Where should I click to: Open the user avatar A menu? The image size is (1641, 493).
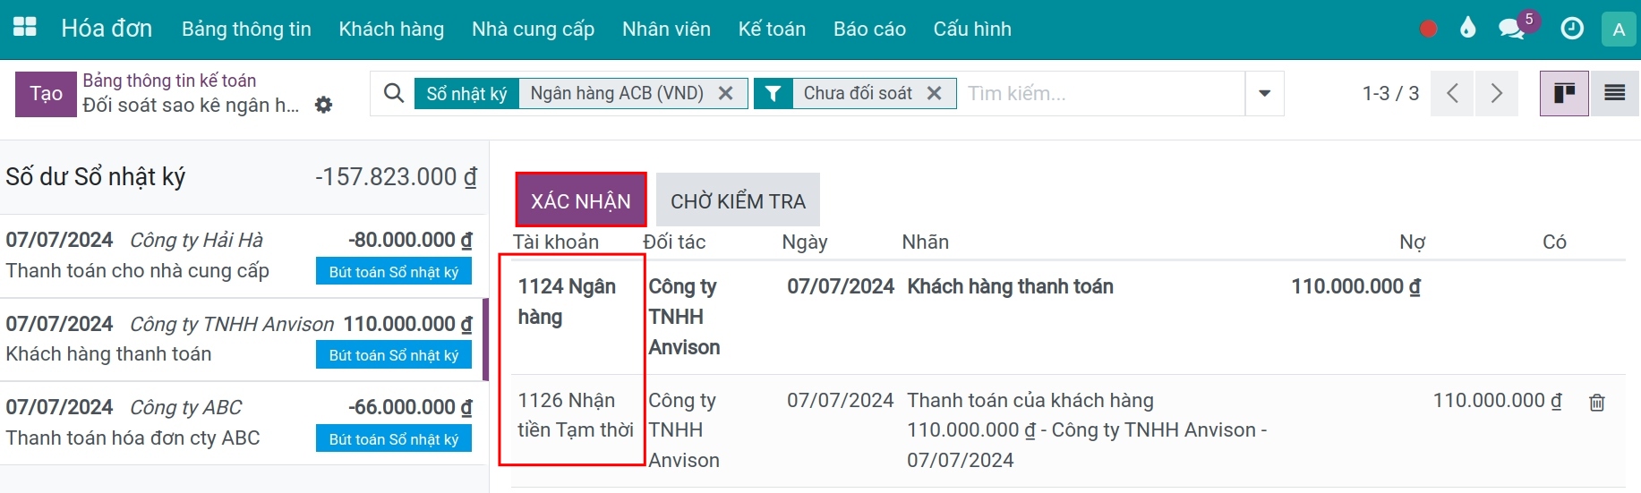click(x=1619, y=29)
